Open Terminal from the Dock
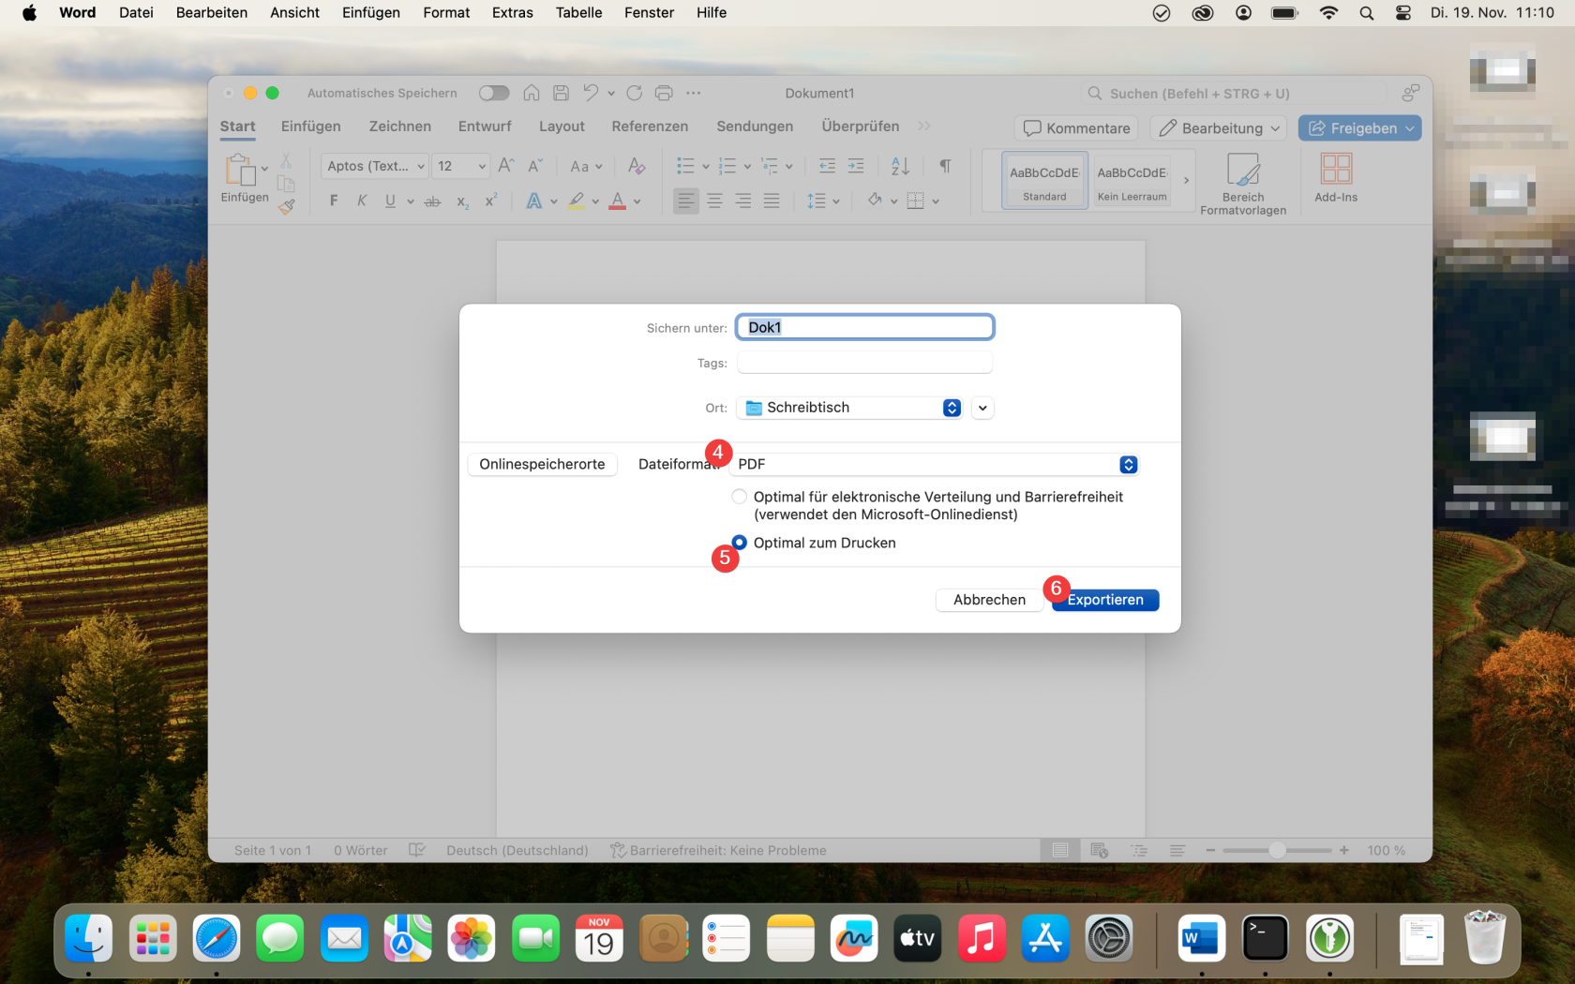Image resolution: width=1575 pixels, height=984 pixels. pos(1266,938)
